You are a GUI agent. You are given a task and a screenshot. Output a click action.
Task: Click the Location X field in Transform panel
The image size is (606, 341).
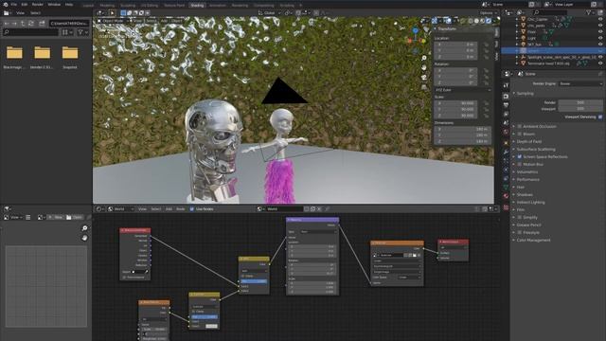[455, 45]
